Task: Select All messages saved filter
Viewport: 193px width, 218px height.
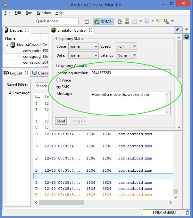Action: pos(19,93)
